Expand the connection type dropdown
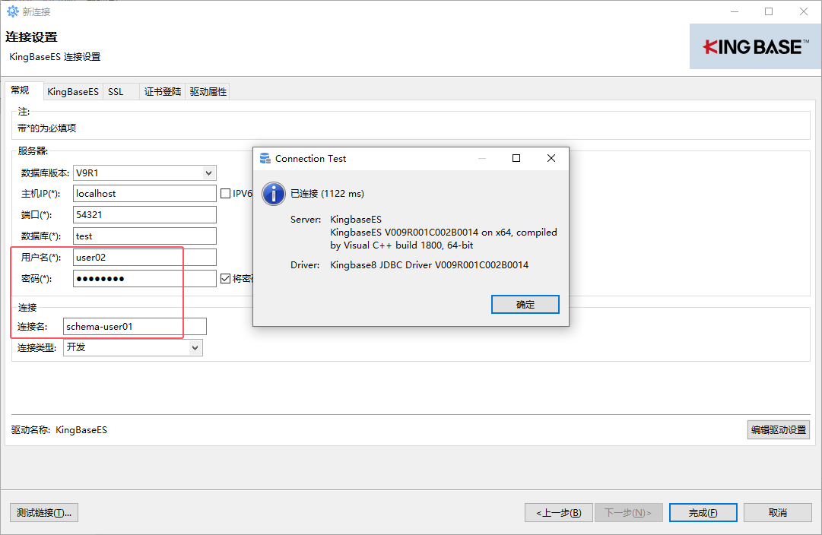This screenshot has width=822, height=535. (x=195, y=348)
